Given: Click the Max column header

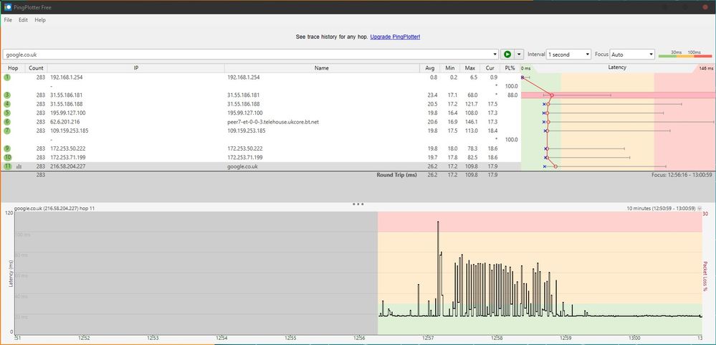Looking at the screenshot, I should click(470, 68).
